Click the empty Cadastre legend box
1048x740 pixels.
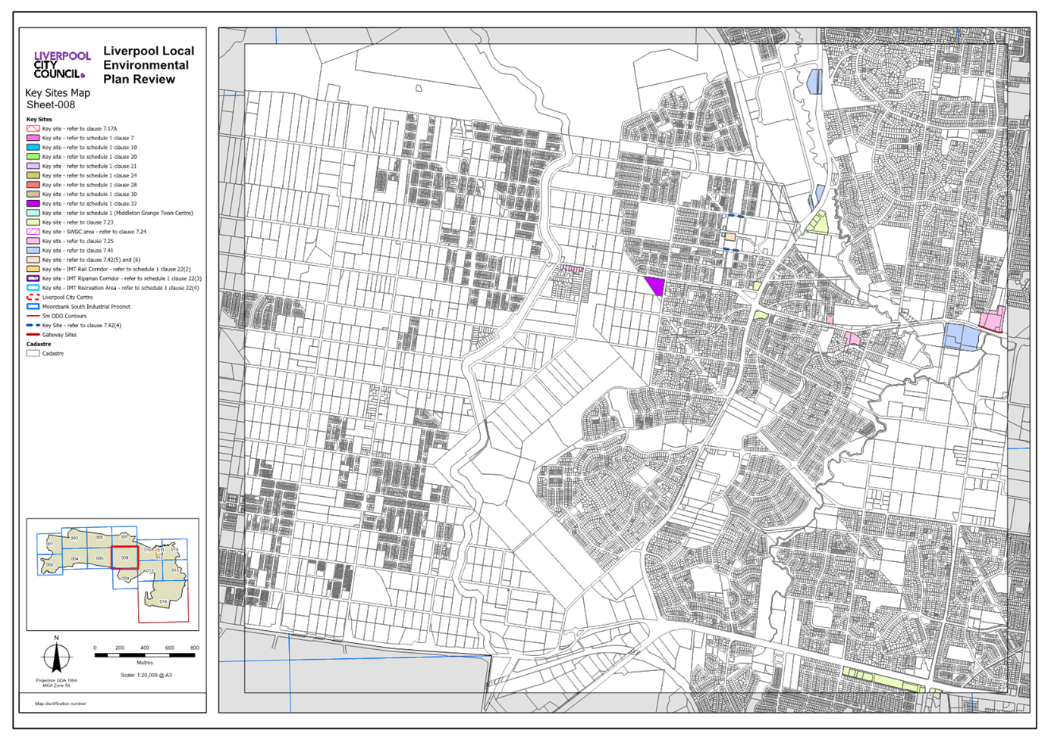click(33, 353)
